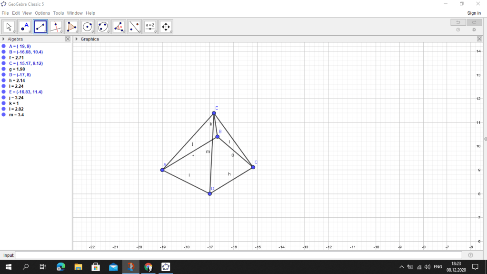Choose the Perpendicular Line tool
Image resolution: width=487 pixels, height=274 pixels.
tap(56, 27)
